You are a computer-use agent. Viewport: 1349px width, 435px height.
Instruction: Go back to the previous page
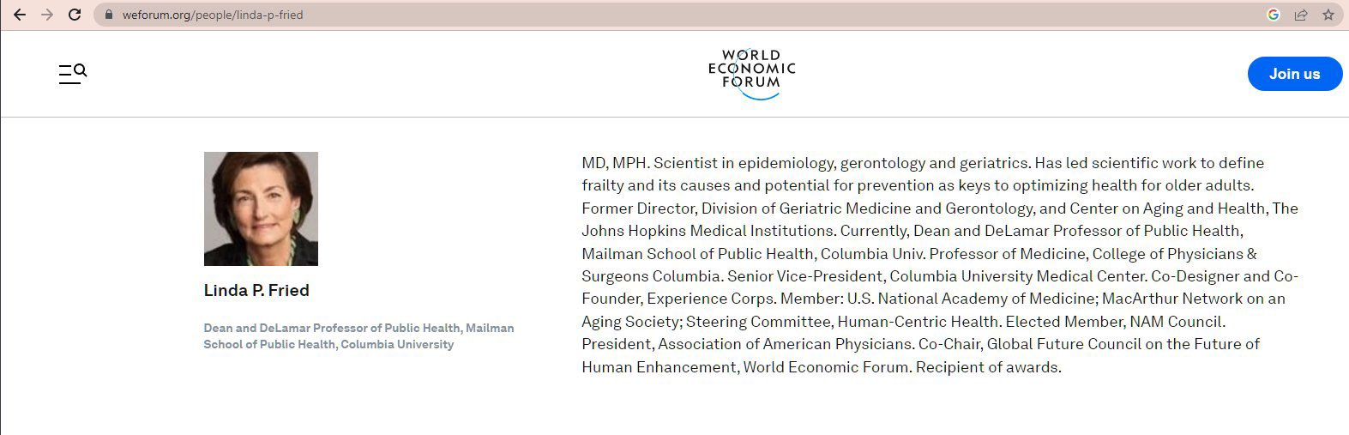click(x=20, y=15)
